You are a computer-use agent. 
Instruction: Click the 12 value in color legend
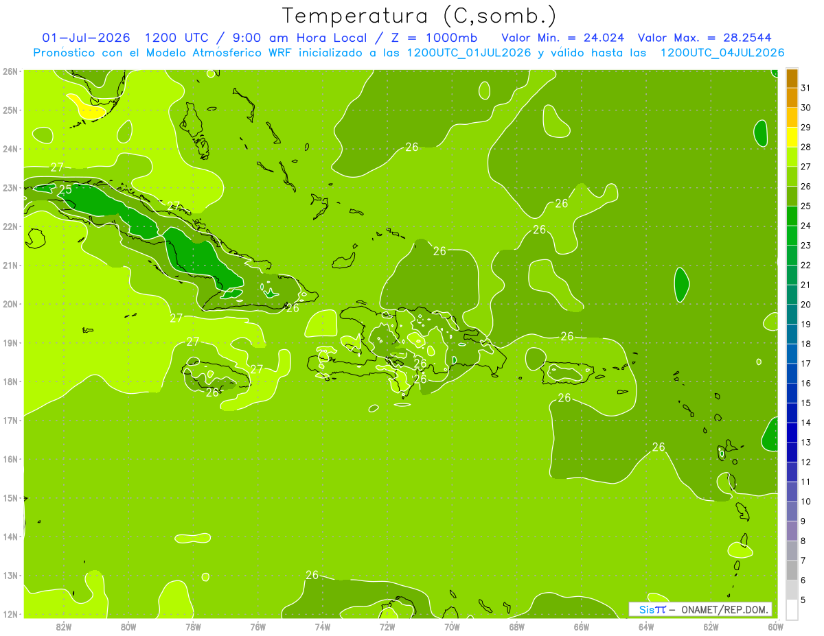click(805, 462)
